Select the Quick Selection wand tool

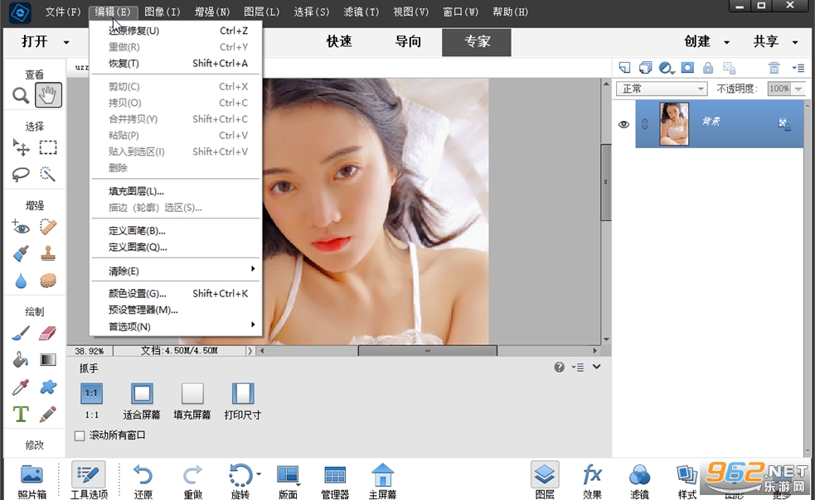click(x=48, y=175)
